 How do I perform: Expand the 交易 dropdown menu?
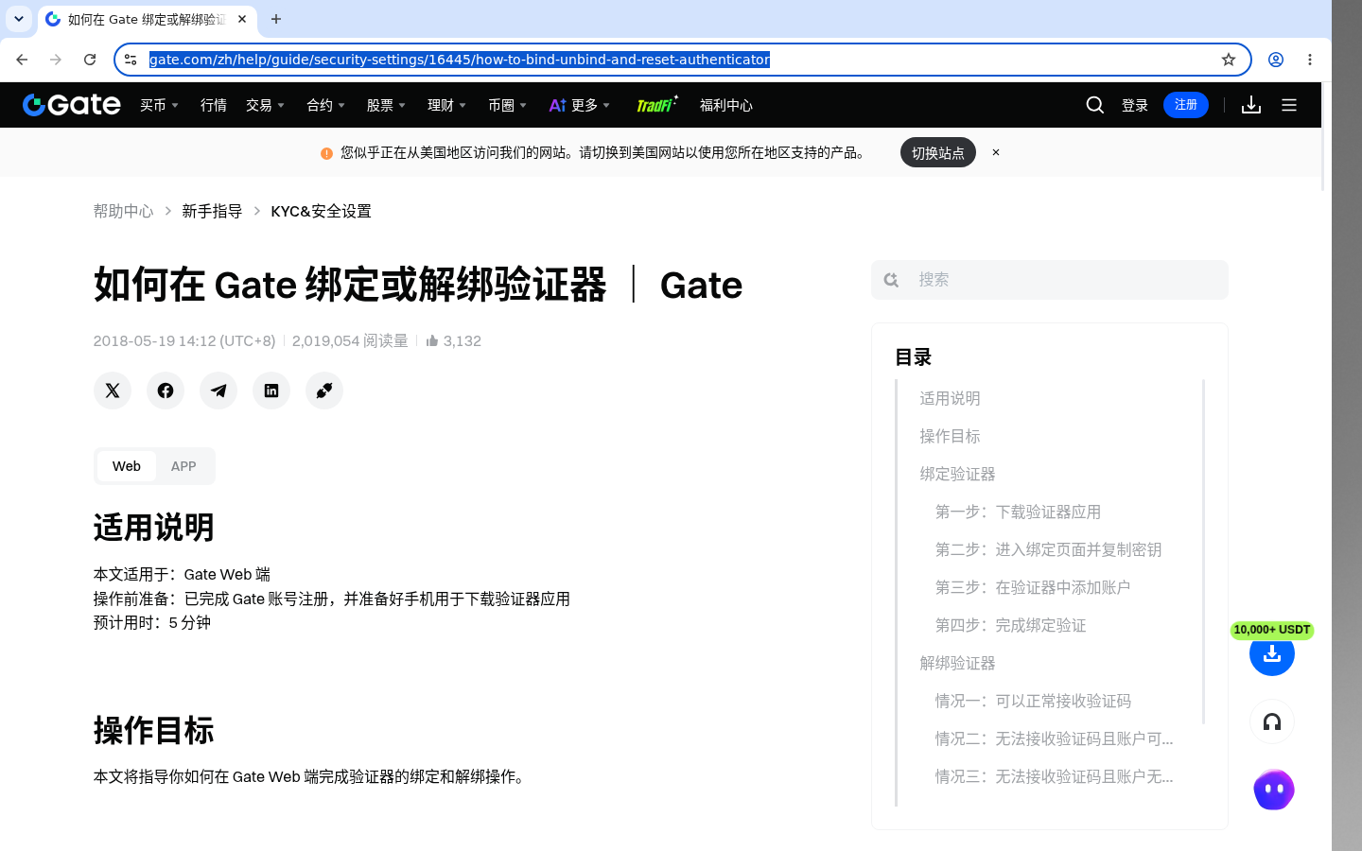(x=265, y=105)
